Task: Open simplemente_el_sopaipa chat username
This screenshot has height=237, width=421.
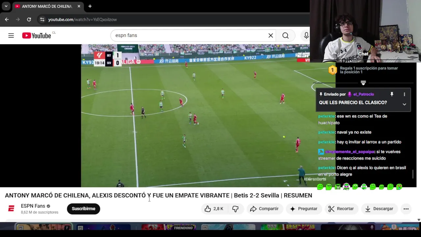Action: [350, 152]
